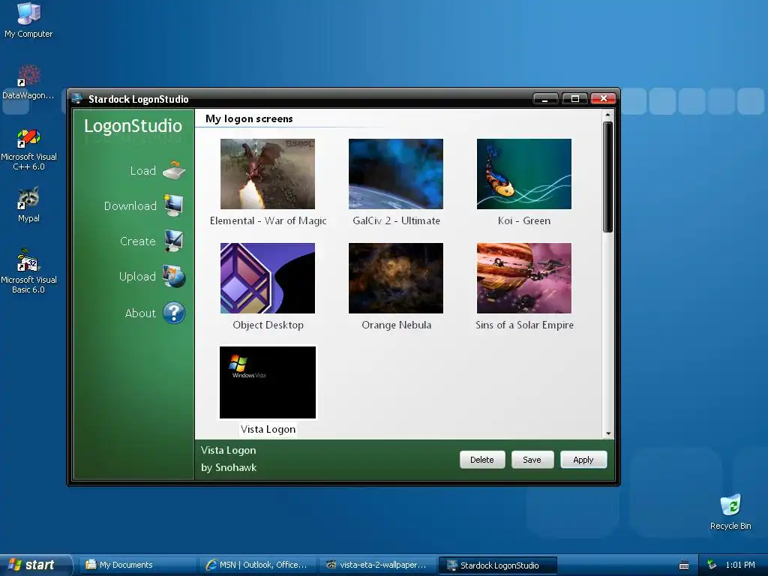Select the Mypal raccoon desktop icon

point(28,205)
